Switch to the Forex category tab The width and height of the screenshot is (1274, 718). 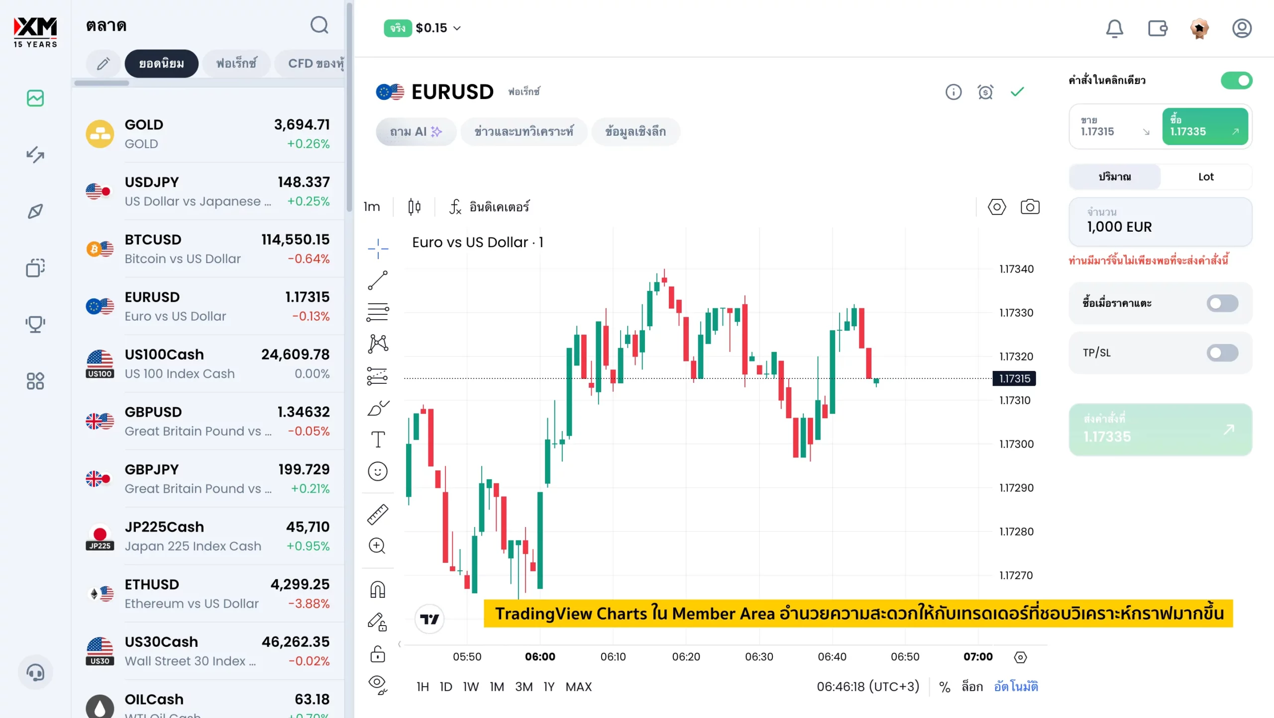(236, 64)
